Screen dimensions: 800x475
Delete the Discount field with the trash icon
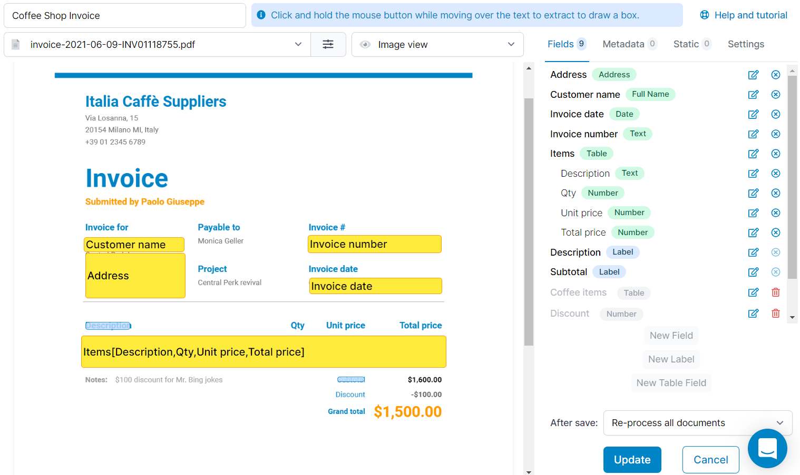click(x=775, y=313)
